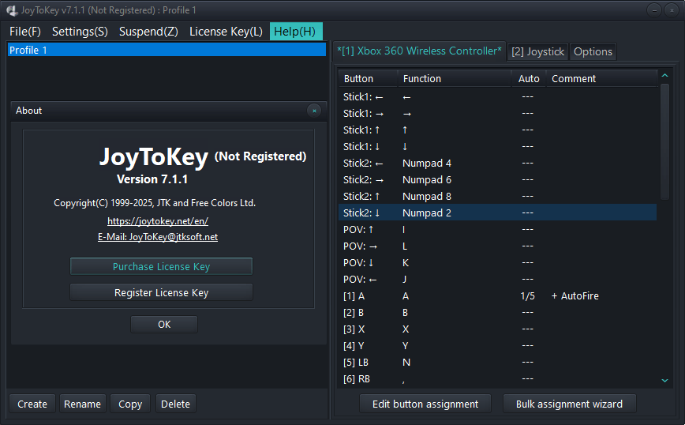Click the Delete profile button
The width and height of the screenshot is (685, 425).
(176, 404)
